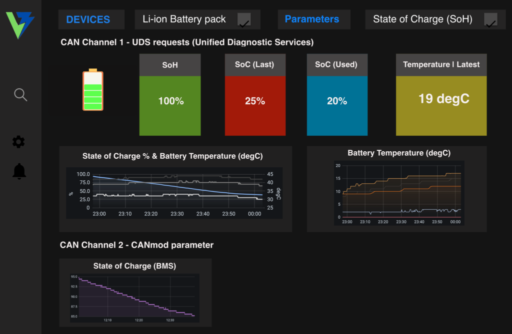
Task: Click the yellow Temperature Latest panel
Action: [441, 98]
